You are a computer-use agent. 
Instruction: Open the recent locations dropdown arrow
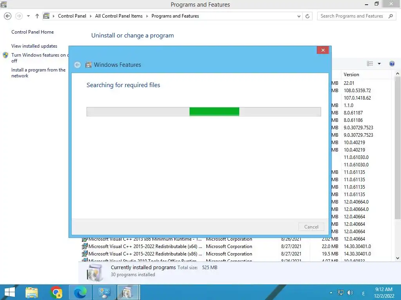tap(28, 16)
